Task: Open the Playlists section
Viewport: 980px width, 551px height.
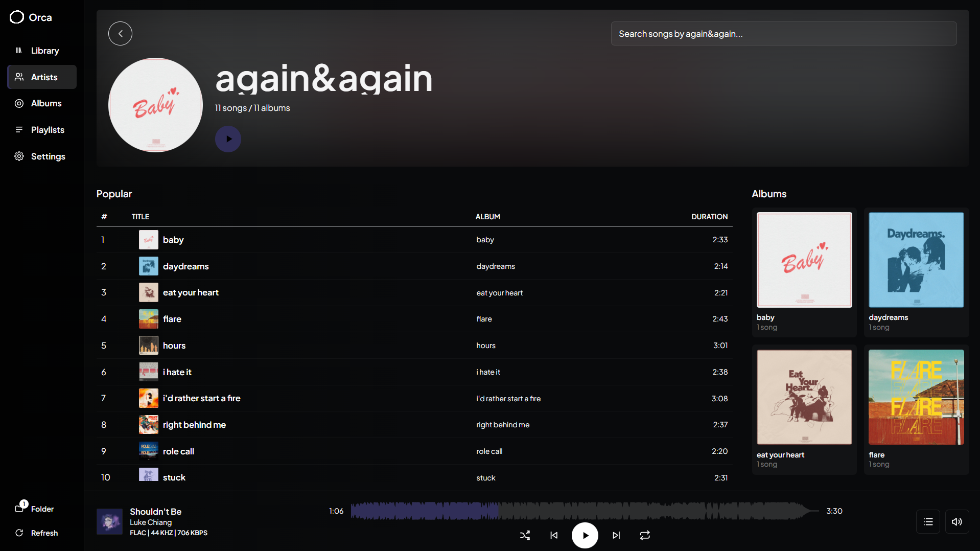Action: [42, 130]
